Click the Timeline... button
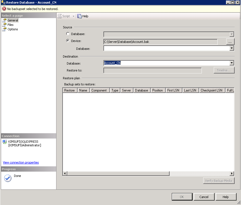Image resolution: width=241 pixels, height=205 pixels. 224,70
